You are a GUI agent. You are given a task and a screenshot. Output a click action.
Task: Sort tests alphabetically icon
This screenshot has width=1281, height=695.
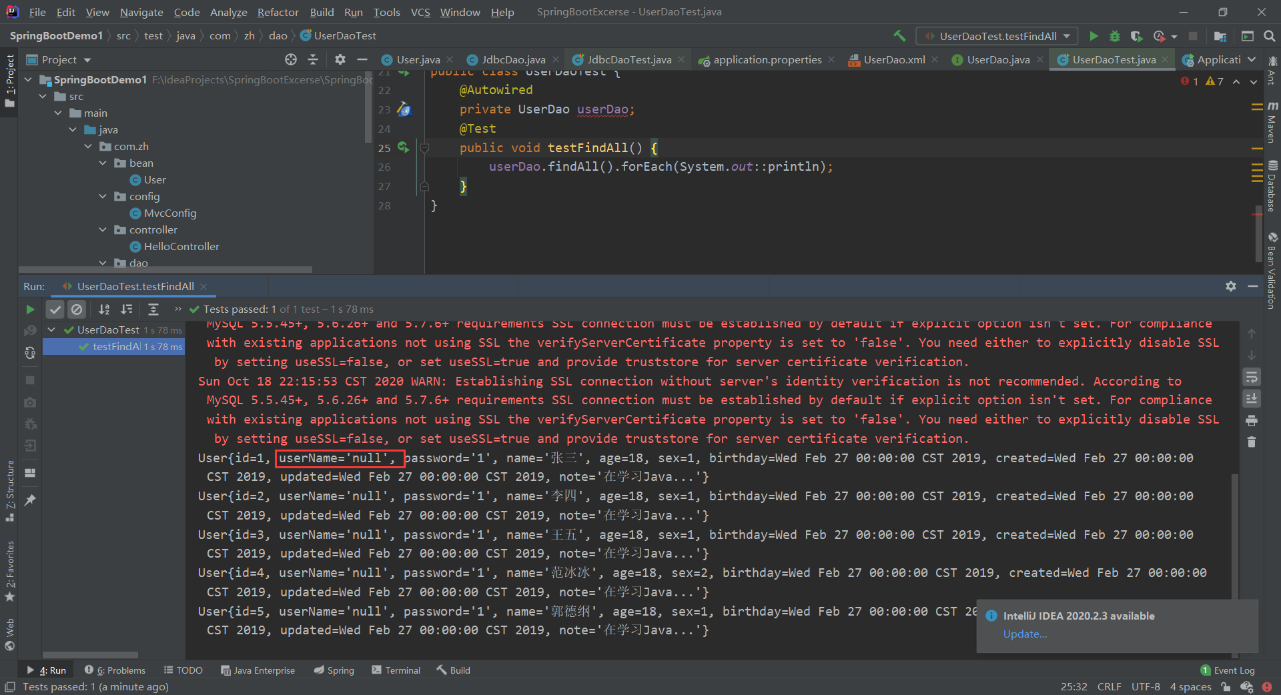(104, 309)
